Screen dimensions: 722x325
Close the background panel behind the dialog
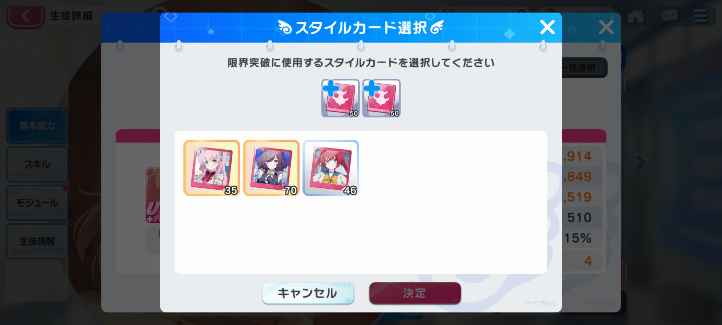click(606, 27)
